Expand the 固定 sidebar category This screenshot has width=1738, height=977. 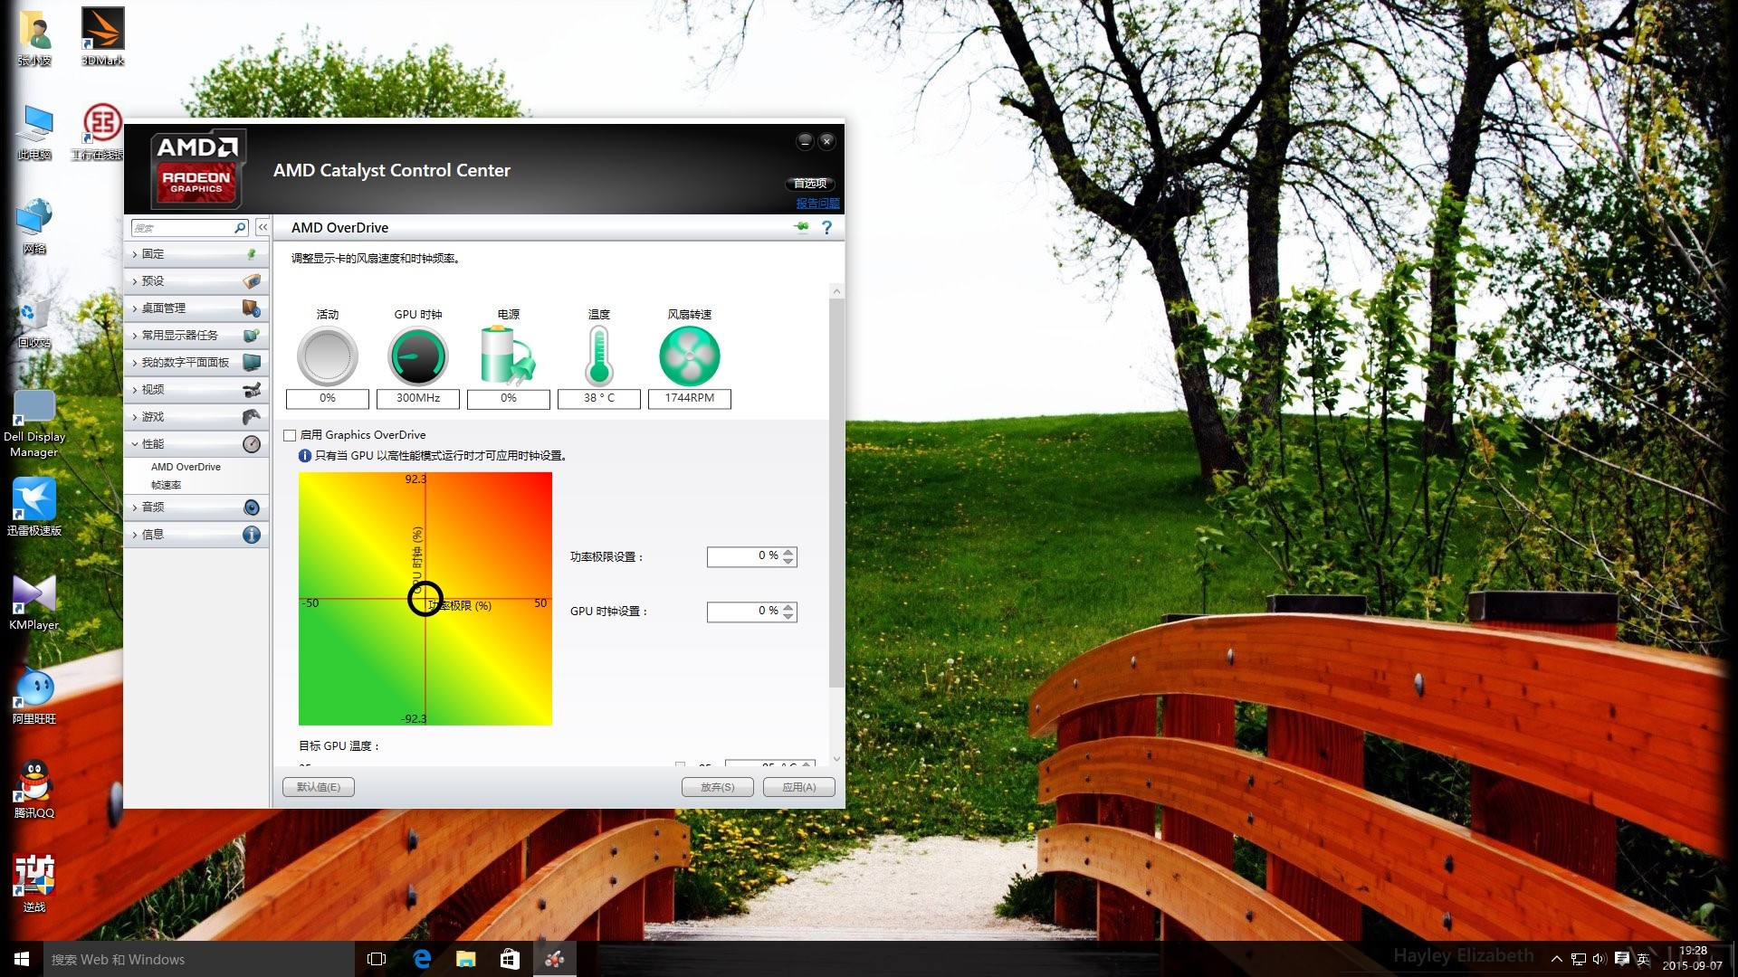coord(196,254)
